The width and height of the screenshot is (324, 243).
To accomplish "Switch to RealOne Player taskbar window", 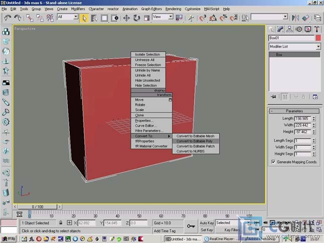I will click(221, 239).
